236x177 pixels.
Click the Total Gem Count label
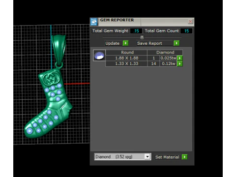[x=162, y=31]
